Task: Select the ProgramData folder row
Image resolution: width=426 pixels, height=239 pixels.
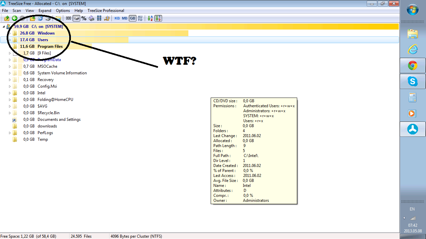Action: [x=200, y=60]
